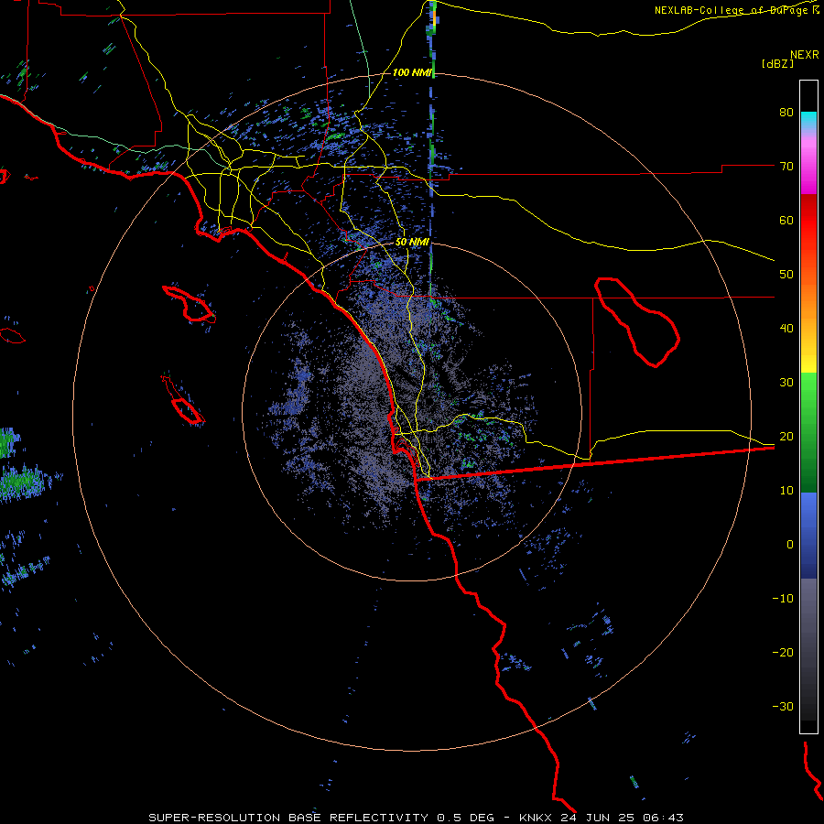Viewport: 824px width, 824px height.
Task: Click the 80 dBZ scale value
Action: (786, 112)
